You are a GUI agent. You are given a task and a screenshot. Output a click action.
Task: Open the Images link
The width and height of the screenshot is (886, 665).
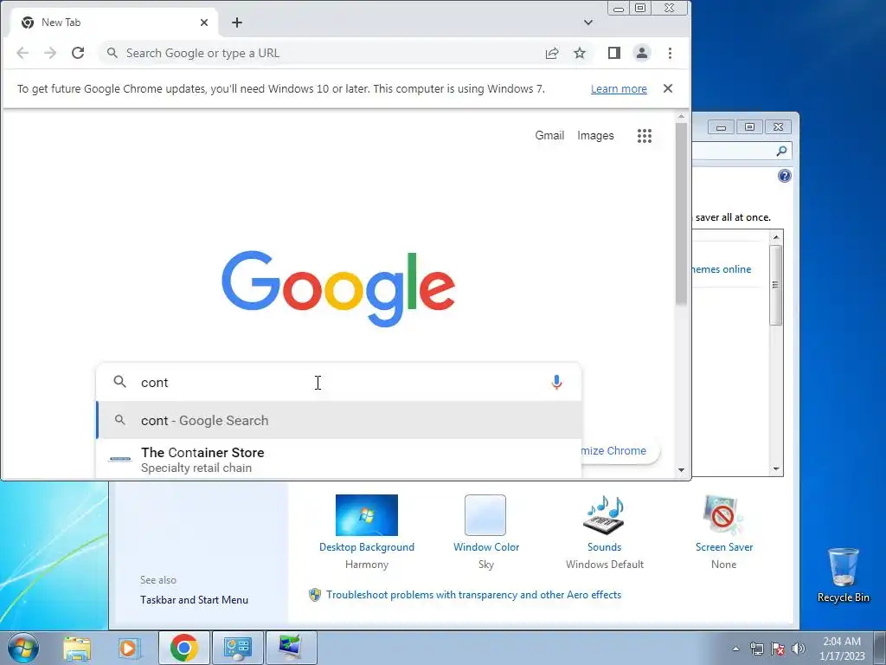tap(595, 135)
